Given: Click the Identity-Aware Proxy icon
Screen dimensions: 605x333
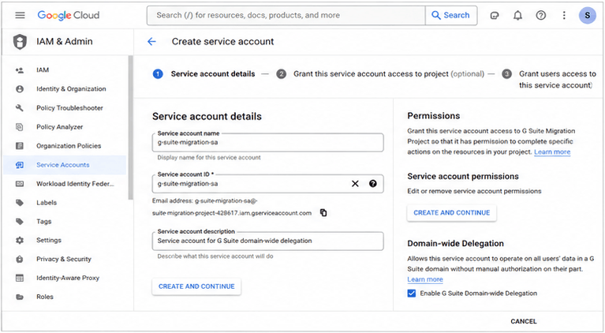Looking at the screenshot, I should (20, 278).
